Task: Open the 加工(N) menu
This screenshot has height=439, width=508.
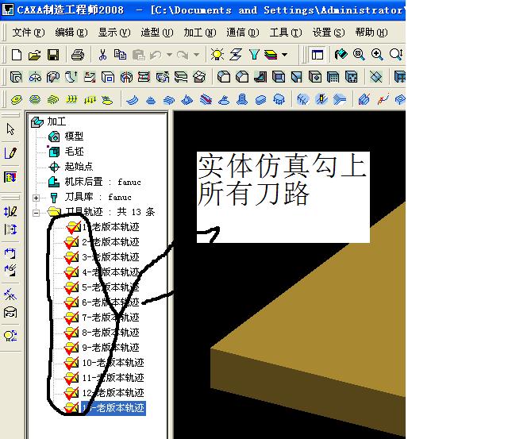Action: tap(200, 33)
